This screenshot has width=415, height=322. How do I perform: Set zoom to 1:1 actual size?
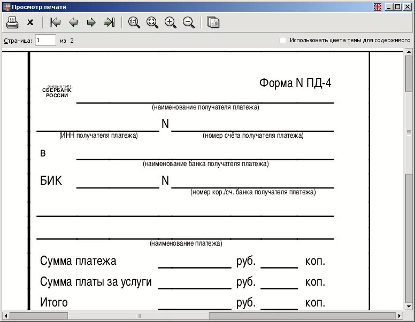[134, 22]
